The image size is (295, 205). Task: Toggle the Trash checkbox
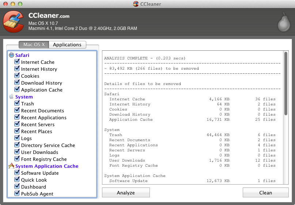click(17, 104)
